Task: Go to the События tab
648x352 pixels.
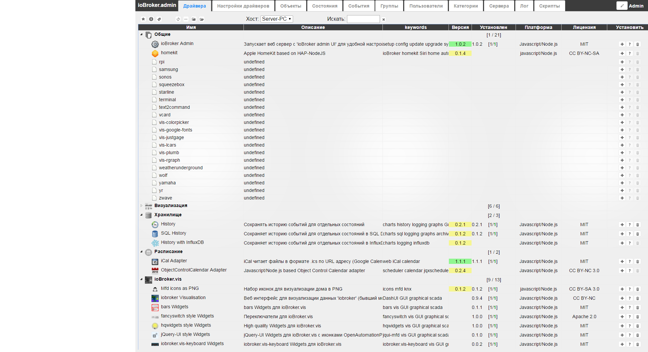Action: pyautogui.click(x=359, y=6)
